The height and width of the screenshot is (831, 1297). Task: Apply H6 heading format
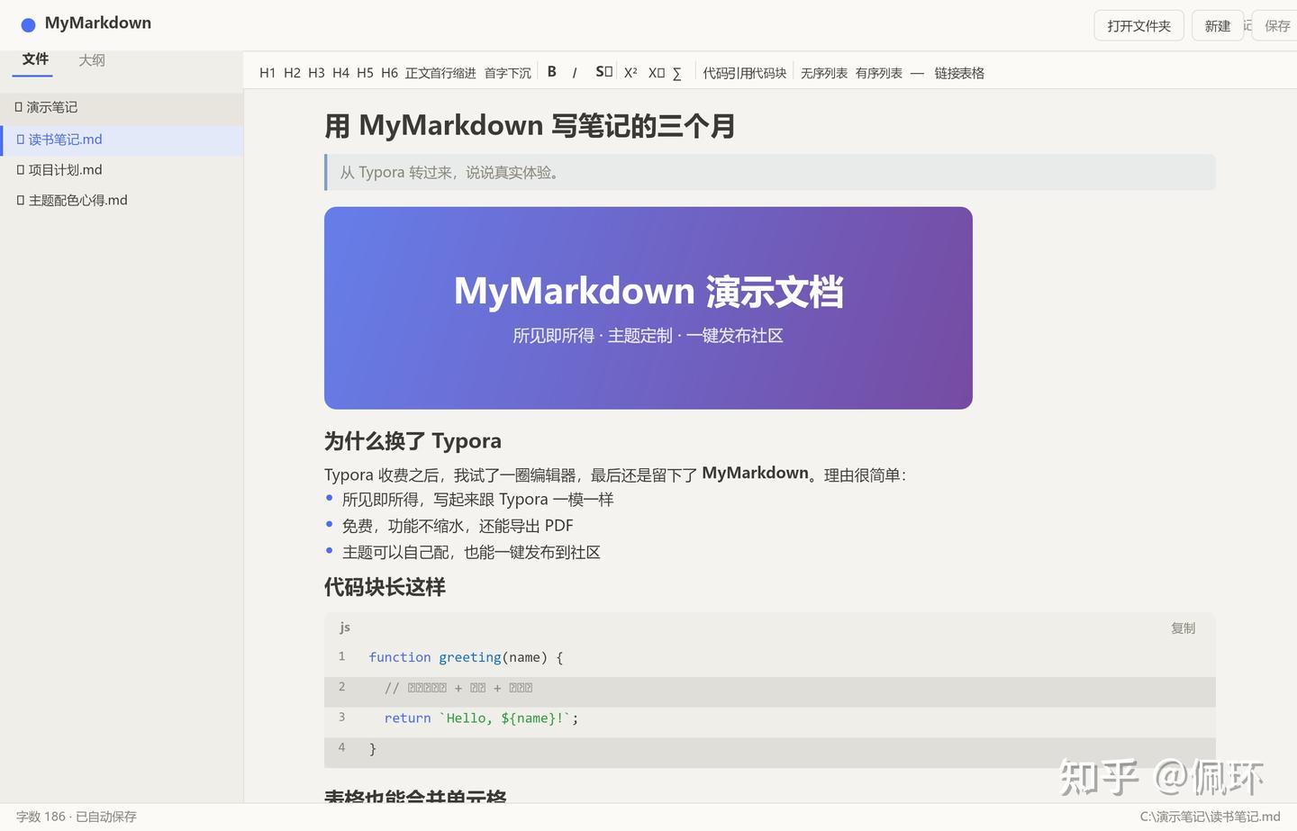coord(389,73)
